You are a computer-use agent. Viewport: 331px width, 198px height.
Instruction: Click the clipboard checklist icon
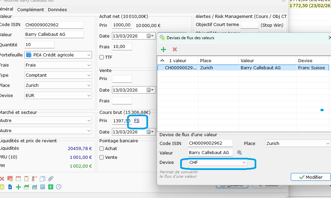[x=26, y=179]
